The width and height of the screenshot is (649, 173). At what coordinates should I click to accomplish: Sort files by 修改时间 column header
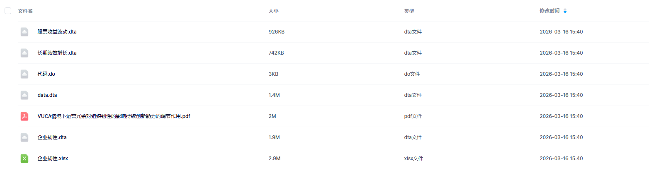click(x=549, y=11)
